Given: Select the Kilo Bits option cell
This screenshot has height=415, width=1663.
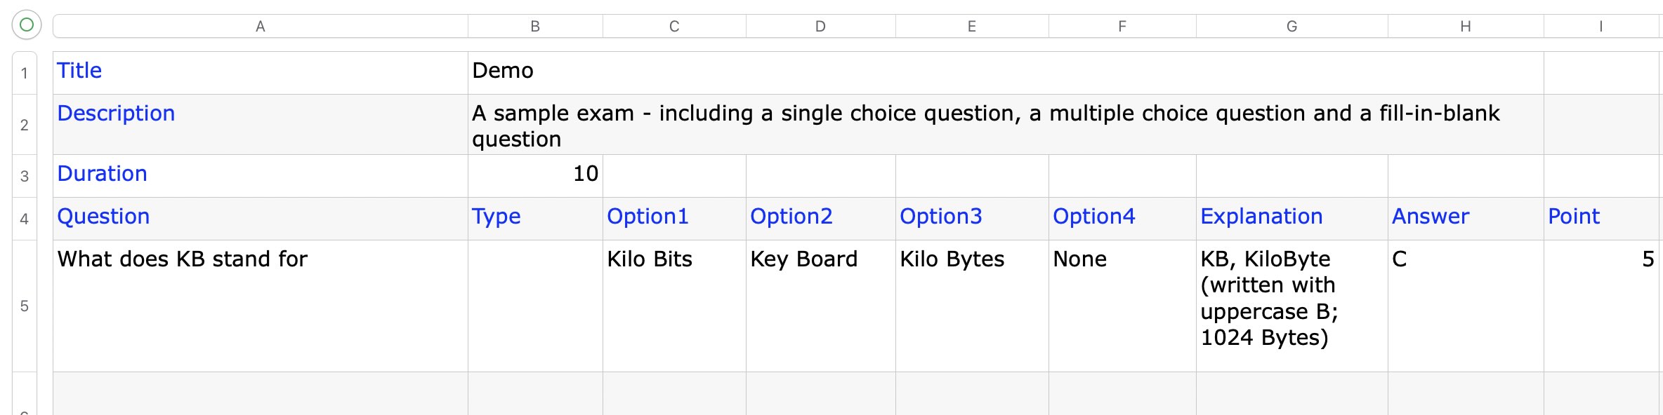Looking at the screenshot, I should point(674,306).
